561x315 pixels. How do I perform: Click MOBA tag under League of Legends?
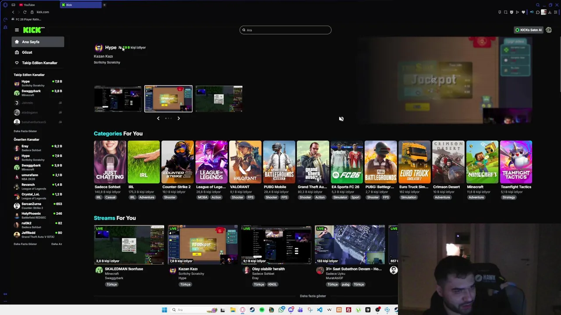point(202,197)
